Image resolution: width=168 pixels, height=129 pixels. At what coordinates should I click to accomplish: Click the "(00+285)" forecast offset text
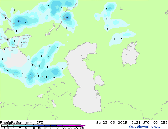(160, 123)
